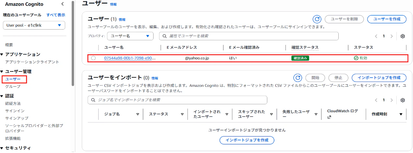
Task: Click the 開始 button
Action: coord(315,78)
